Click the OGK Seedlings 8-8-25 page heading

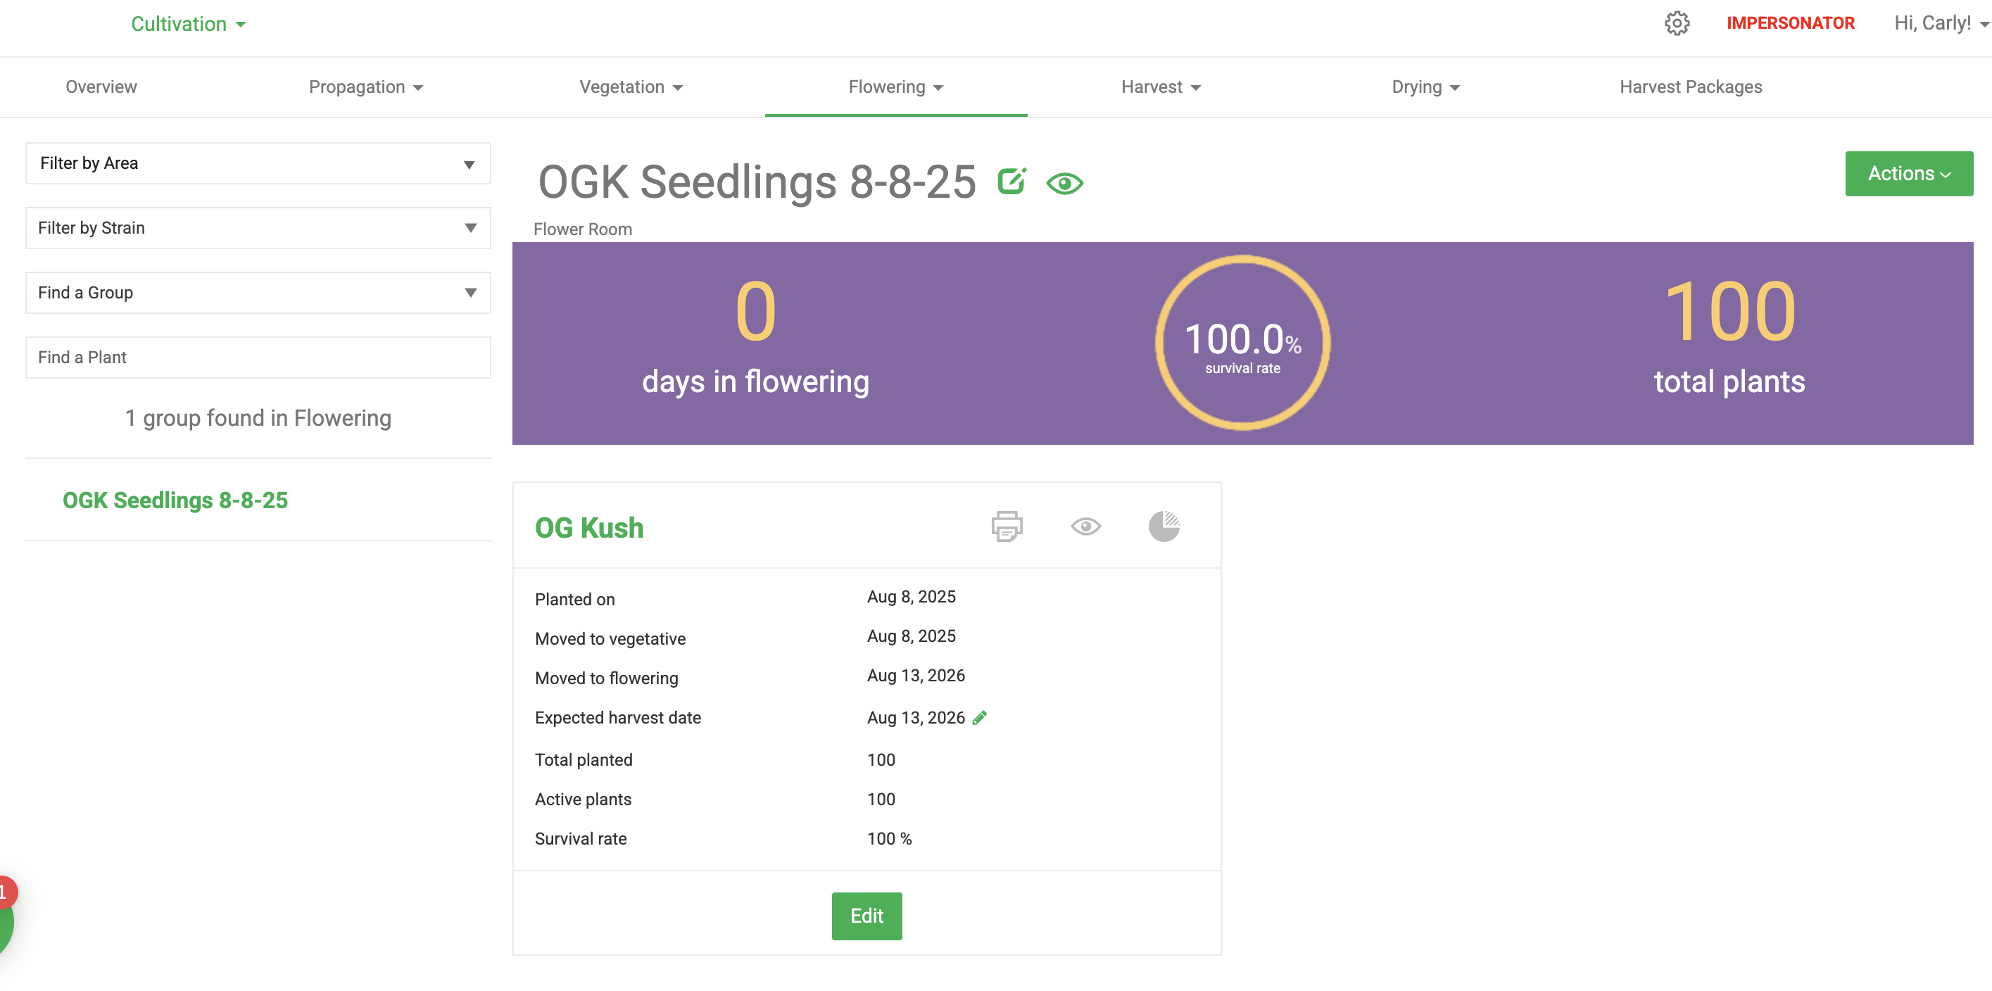tap(757, 182)
